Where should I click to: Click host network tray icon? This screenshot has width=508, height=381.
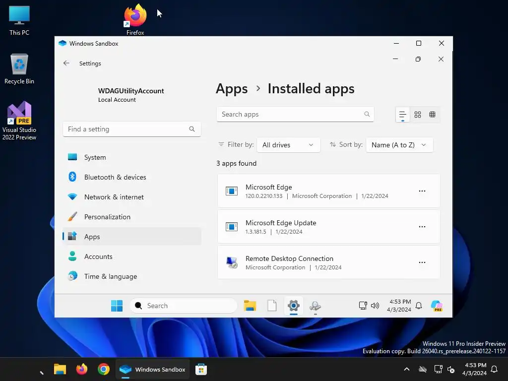coord(438,369)
